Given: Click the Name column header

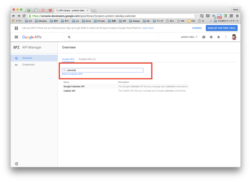Looking at the screenshot, I should (66, 82).
